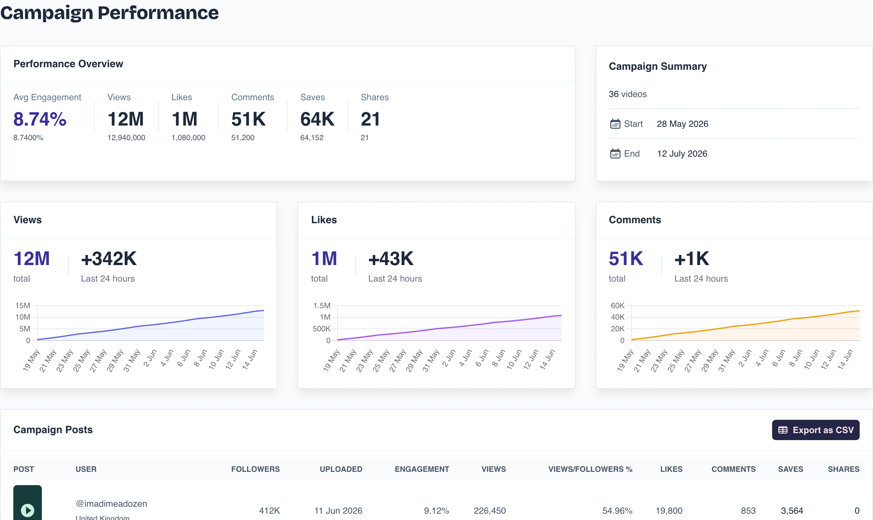Click the 19,800 likes cell
This screenshot has width=873, height=520.
tap(669, 510)
